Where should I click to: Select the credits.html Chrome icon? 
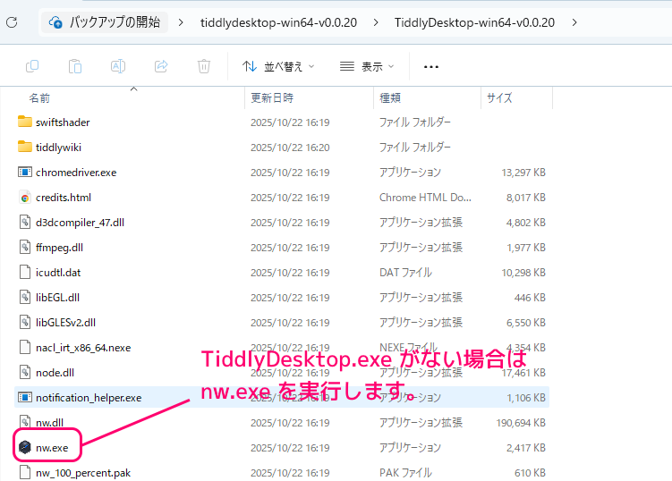[x=25, y=198]
